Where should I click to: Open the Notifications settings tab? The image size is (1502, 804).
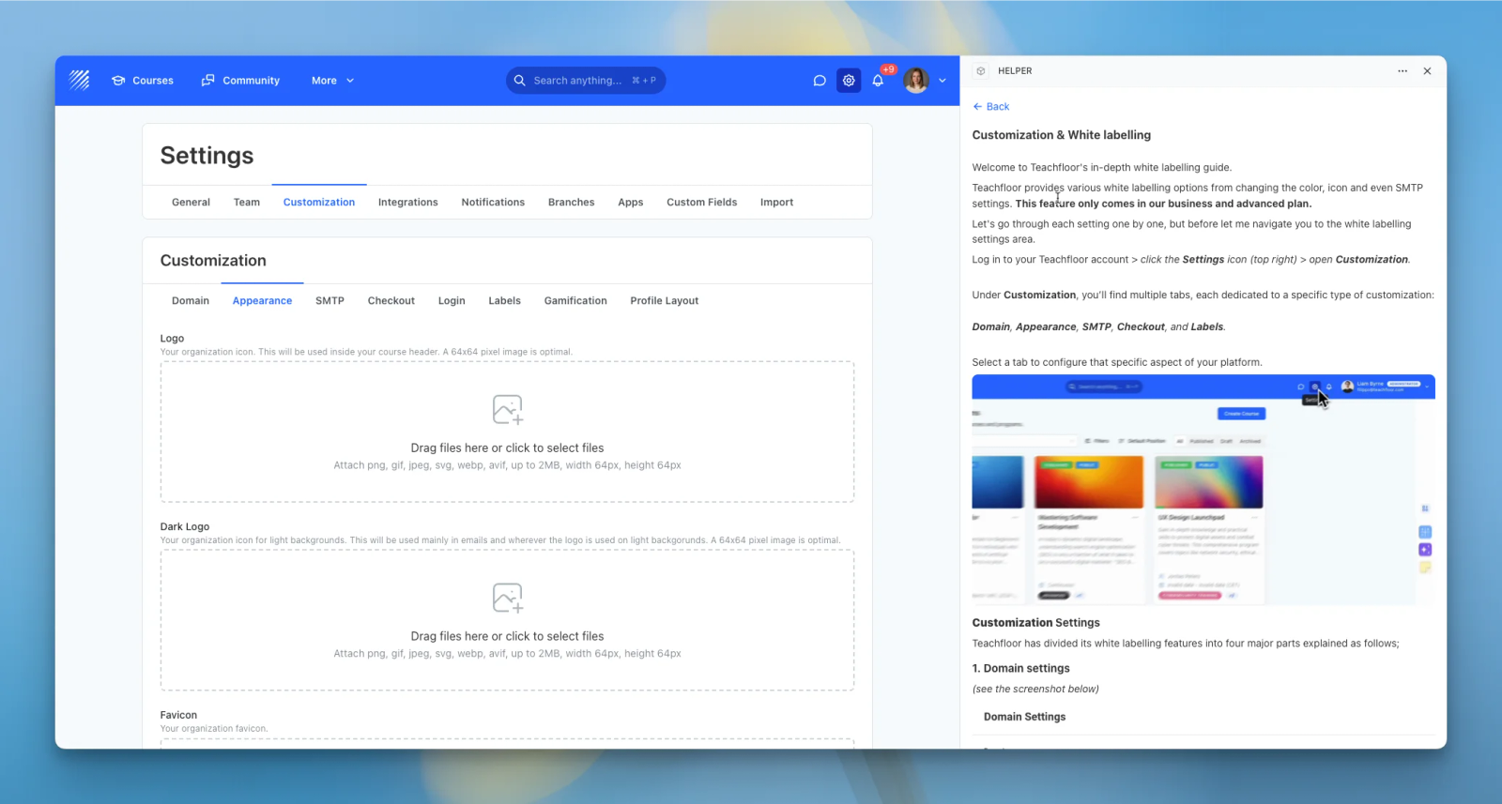click(x=493, y=203)
